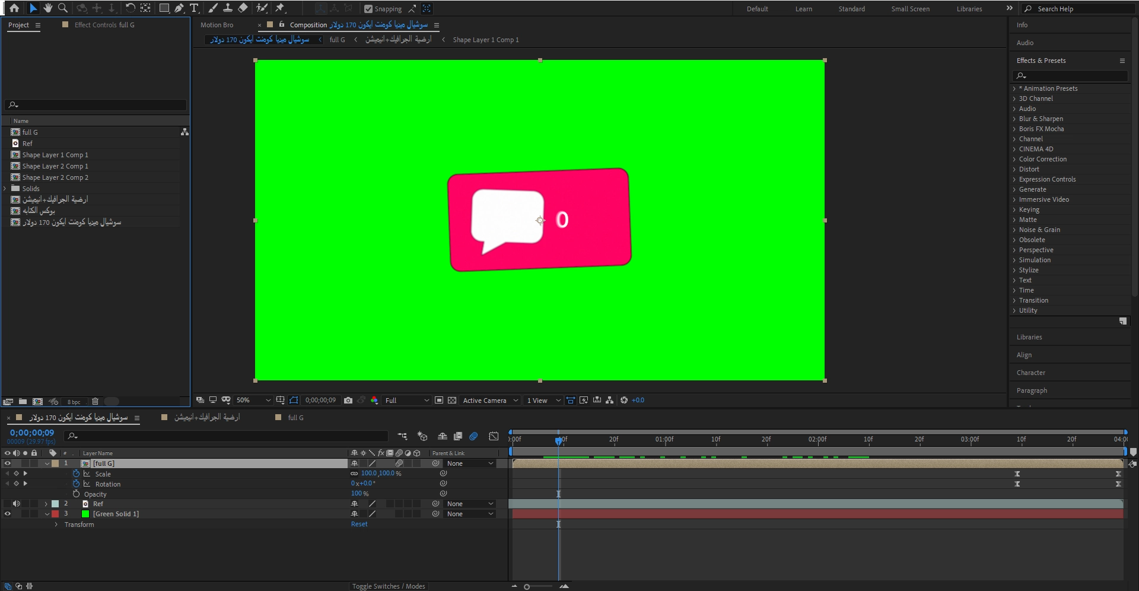
Task: Open the Motion Bro tab
Action: coord(217,25)
